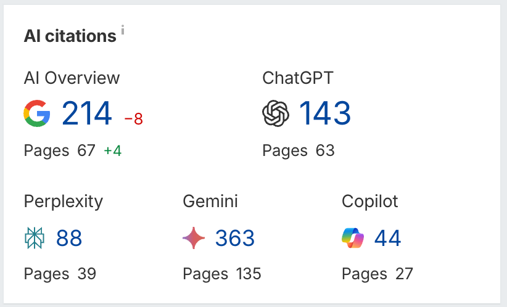This screenshot has height=307, width=507.
Task: Click the ChatGPT logo icon
Action: coord(276,113)
